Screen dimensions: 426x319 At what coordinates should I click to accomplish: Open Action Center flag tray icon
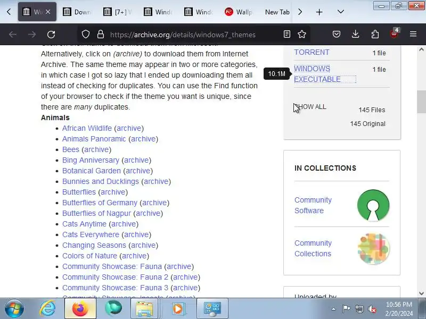click(x=346, y=309)
